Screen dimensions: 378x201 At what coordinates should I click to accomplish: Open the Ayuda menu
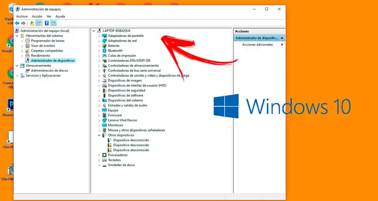[x=60, y=17]
